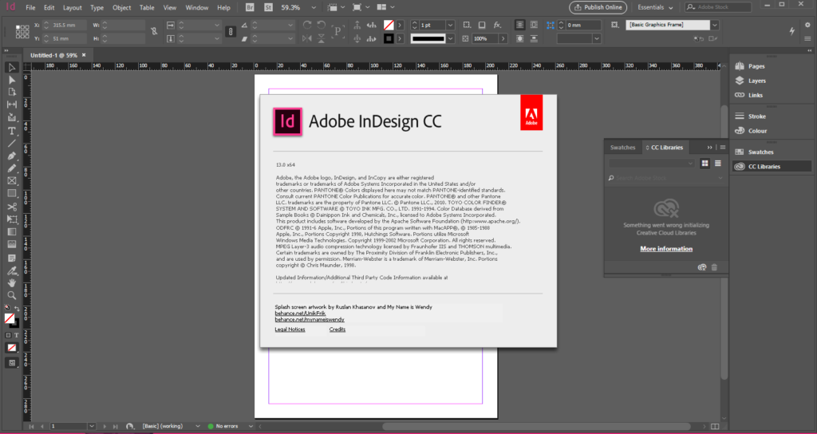Select the Selection tool arrow
Screen dimensions: 817x434
click(11, 67)
